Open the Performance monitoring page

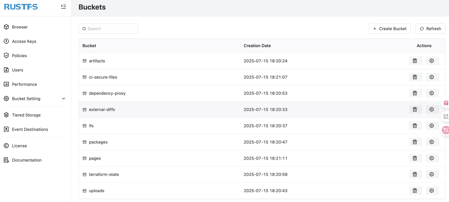point(25,84)
